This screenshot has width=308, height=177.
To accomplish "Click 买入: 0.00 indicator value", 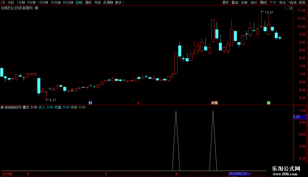I will (x=46, y=107).
